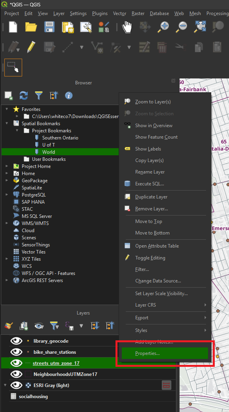Screen dimensions: 229x412
Task: Expand the WMS/WMTS node
Action: [7, 223]
